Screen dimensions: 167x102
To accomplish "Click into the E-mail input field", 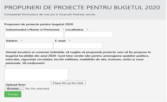I will [78, 46].
